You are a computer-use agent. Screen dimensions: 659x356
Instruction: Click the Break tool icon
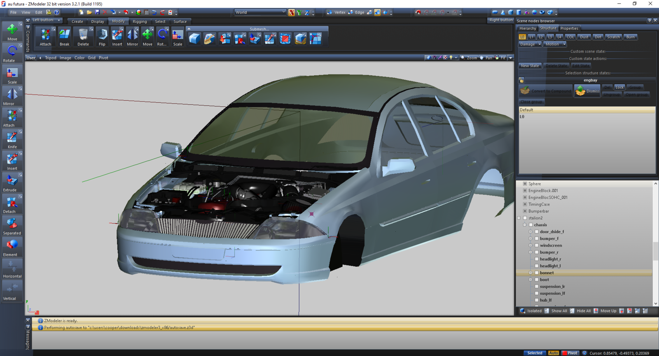tap(64, 36)
